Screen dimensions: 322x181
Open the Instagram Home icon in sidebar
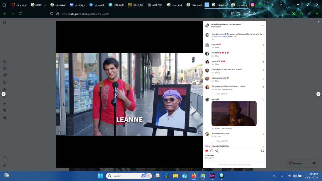[4, 62]
